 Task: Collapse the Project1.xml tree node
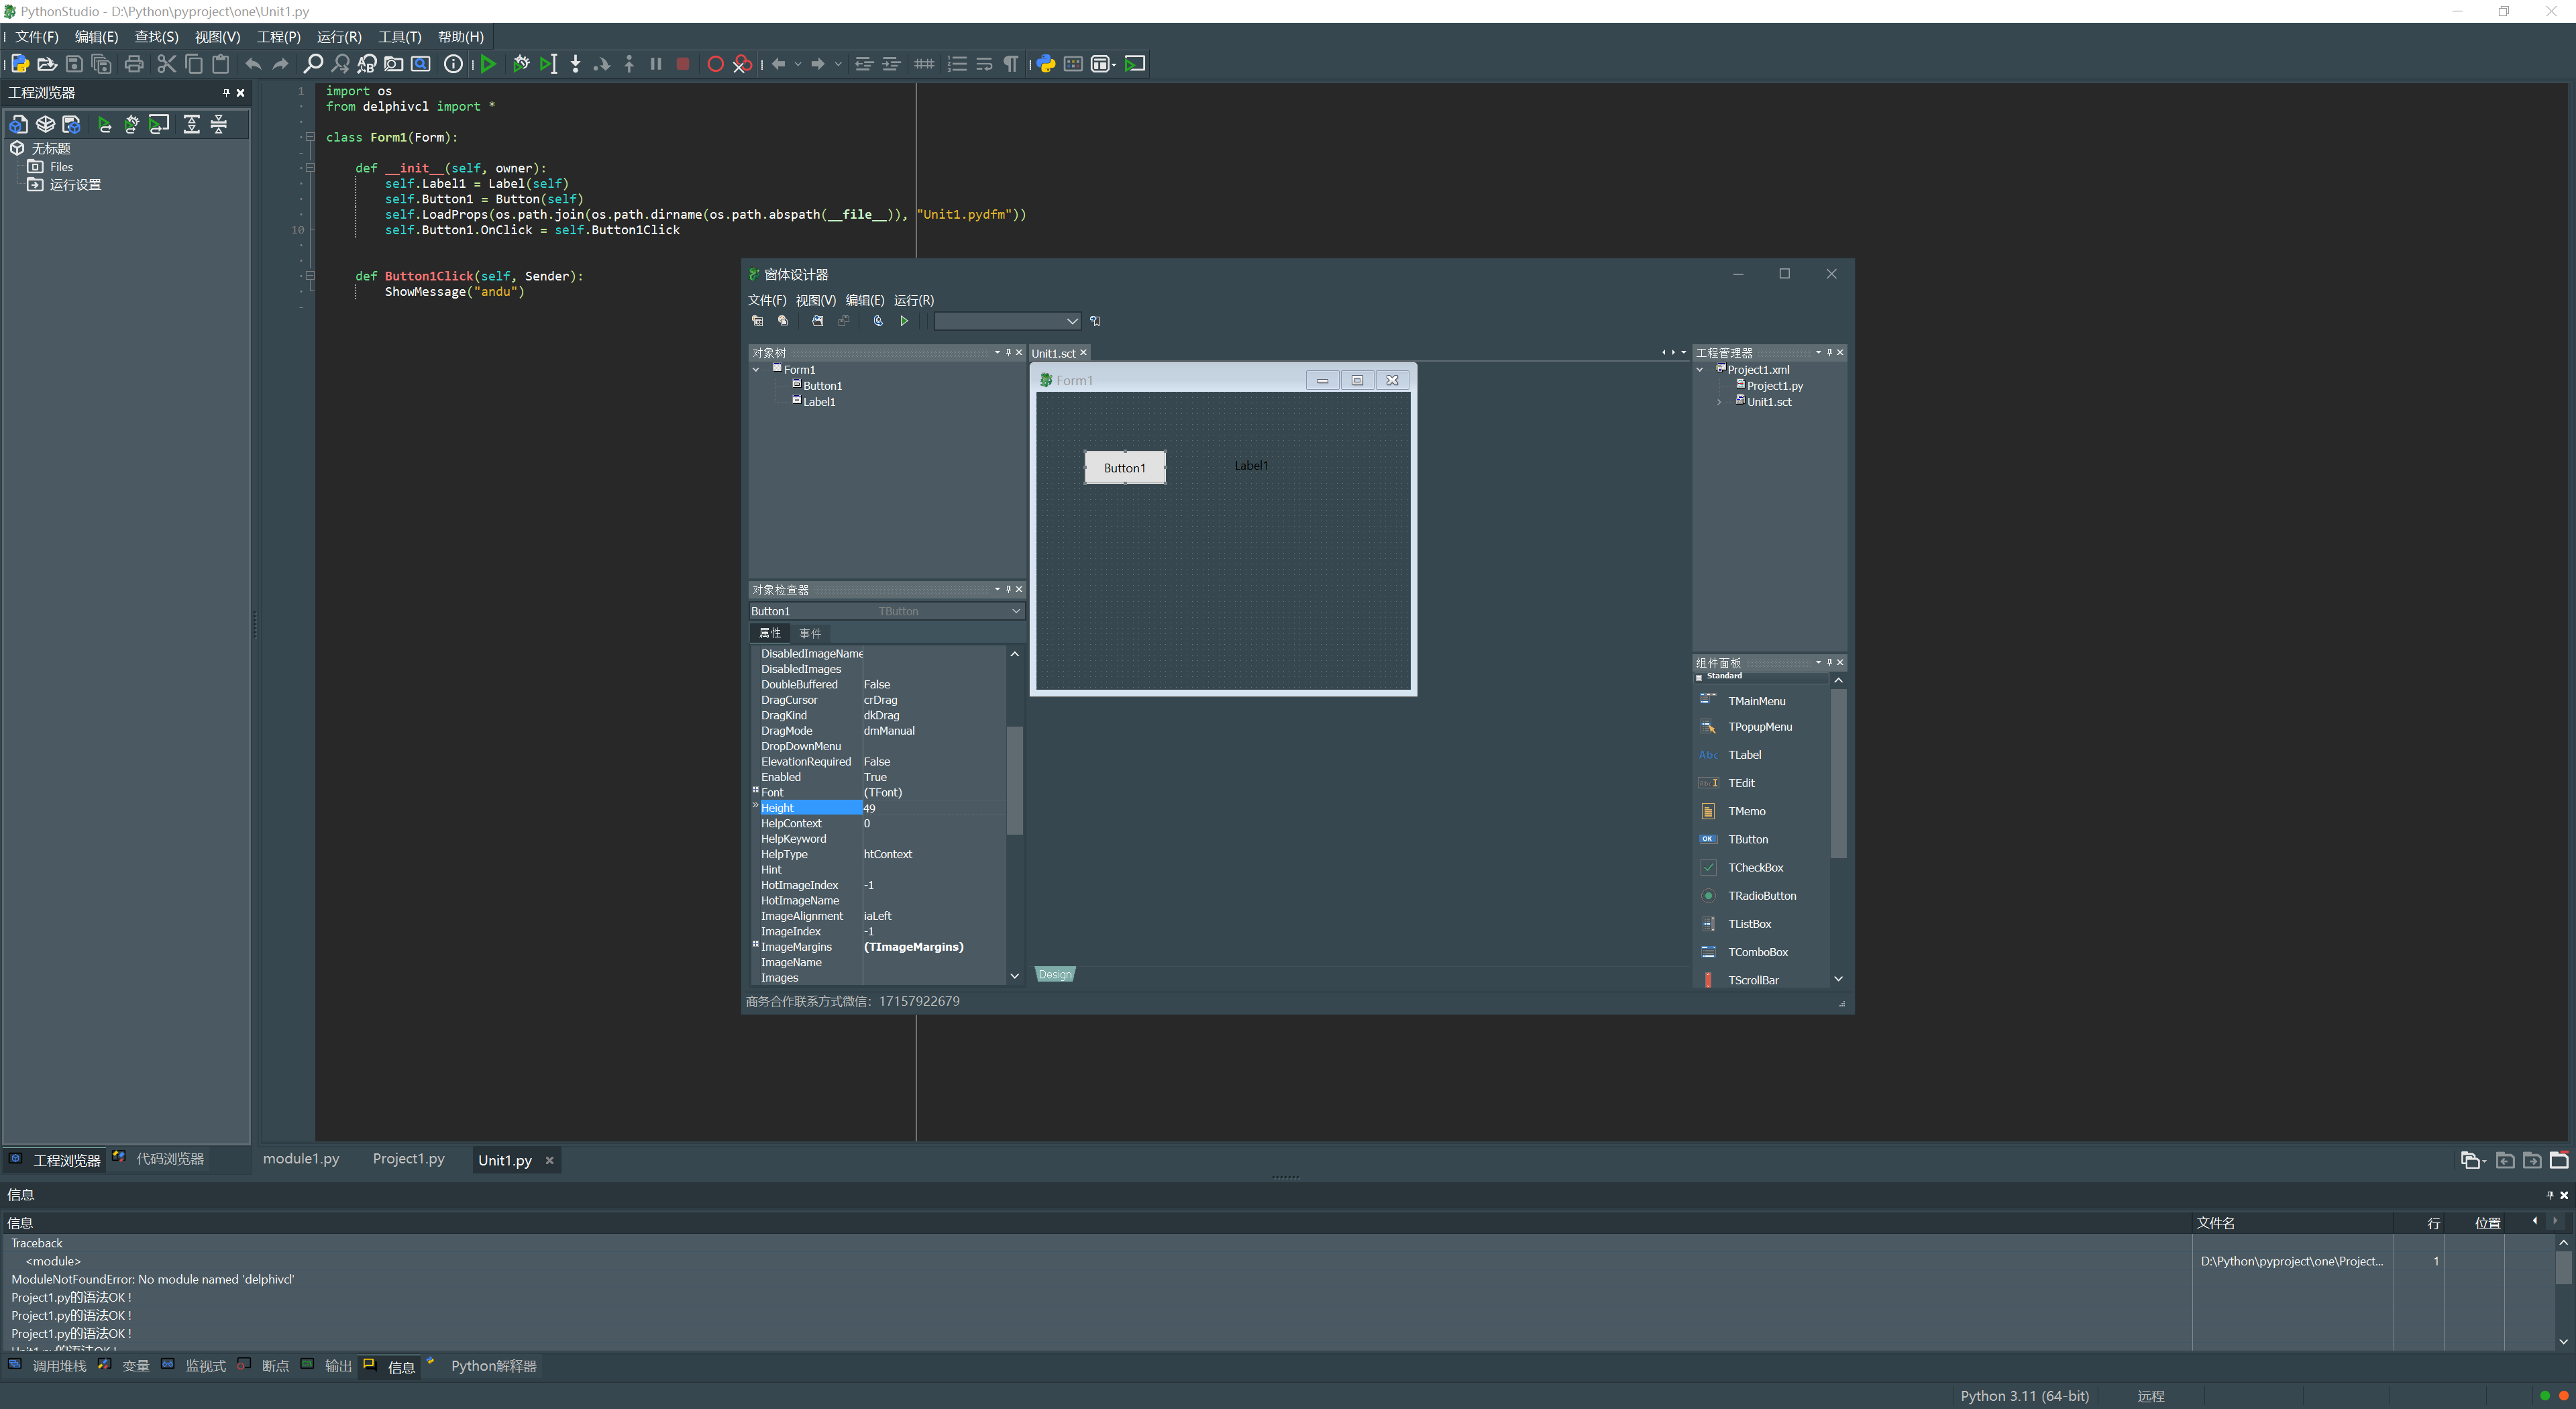tap(1700, 369)
